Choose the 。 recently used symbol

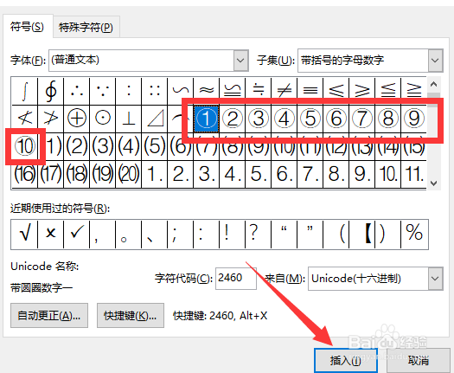click(x=129, y=234)
